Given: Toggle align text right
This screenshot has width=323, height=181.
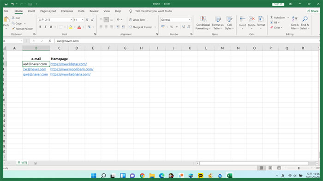Looking at the screenshot, I should point(112,27).
